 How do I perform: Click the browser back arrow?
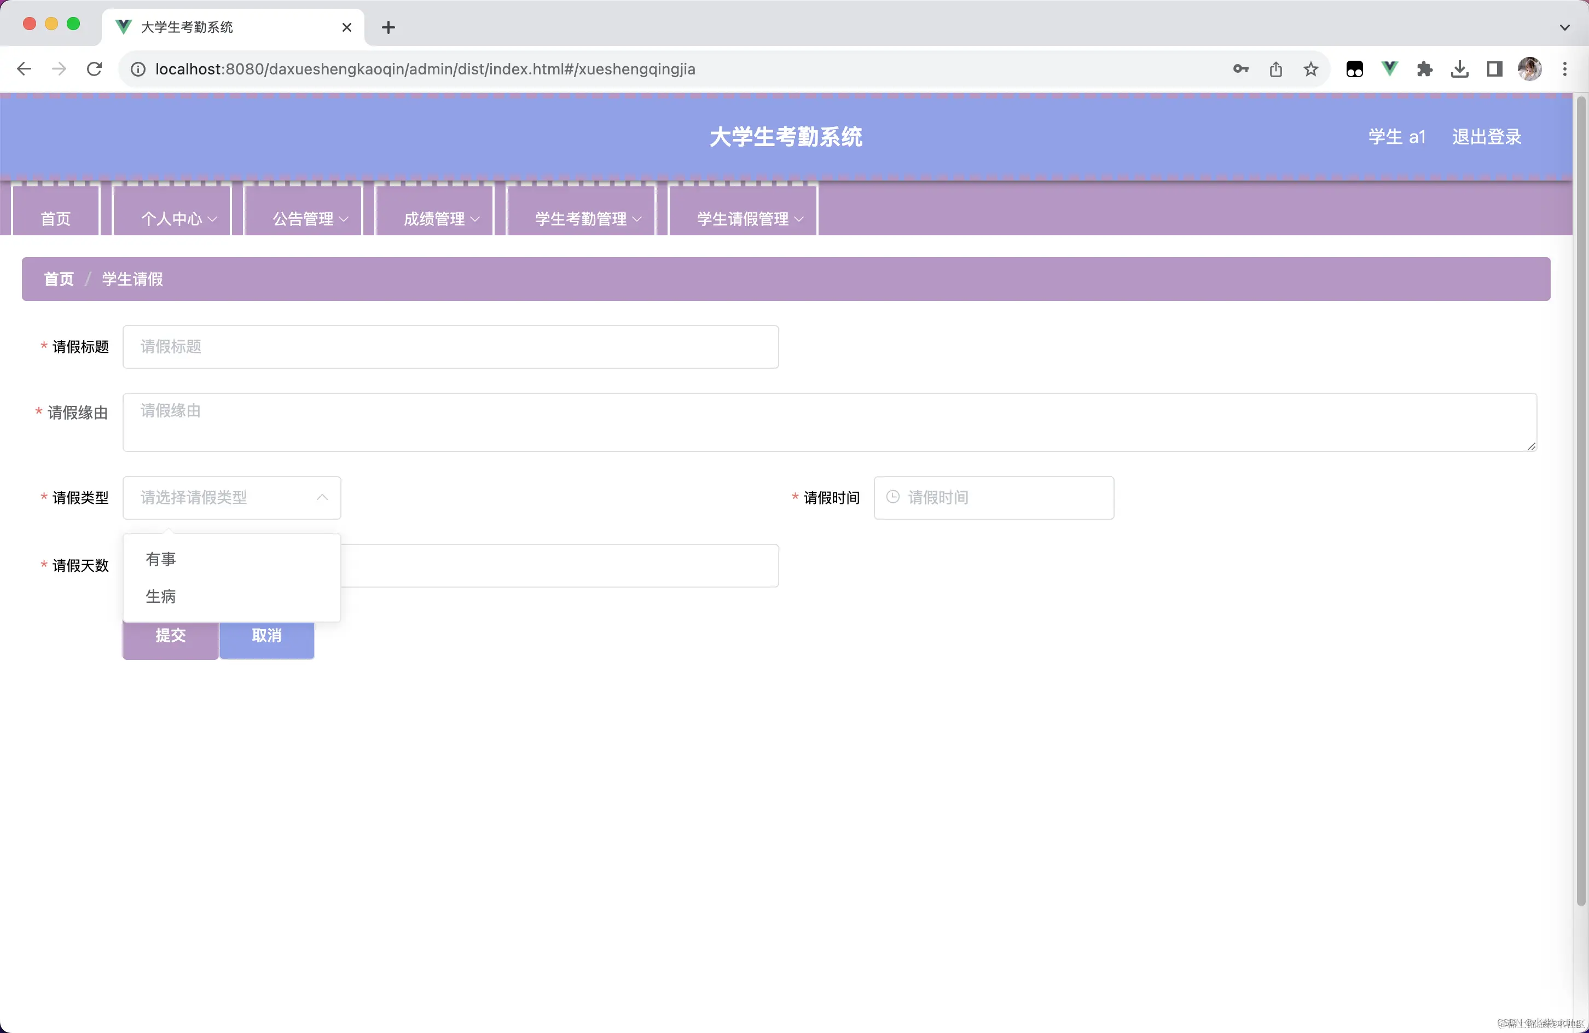tap(24, 69)
